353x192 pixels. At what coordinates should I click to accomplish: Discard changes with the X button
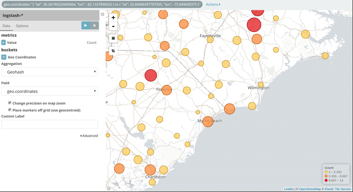pos(94,26)
